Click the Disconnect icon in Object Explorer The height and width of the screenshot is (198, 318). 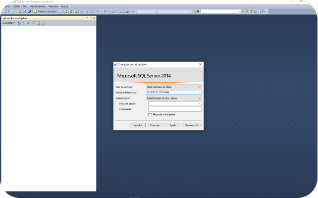click(24, 23)
